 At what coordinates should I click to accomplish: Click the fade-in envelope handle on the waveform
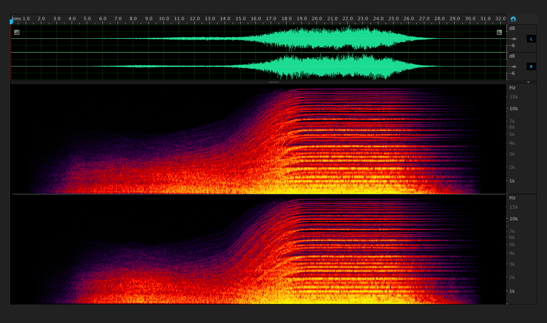[x=17, y=32]
